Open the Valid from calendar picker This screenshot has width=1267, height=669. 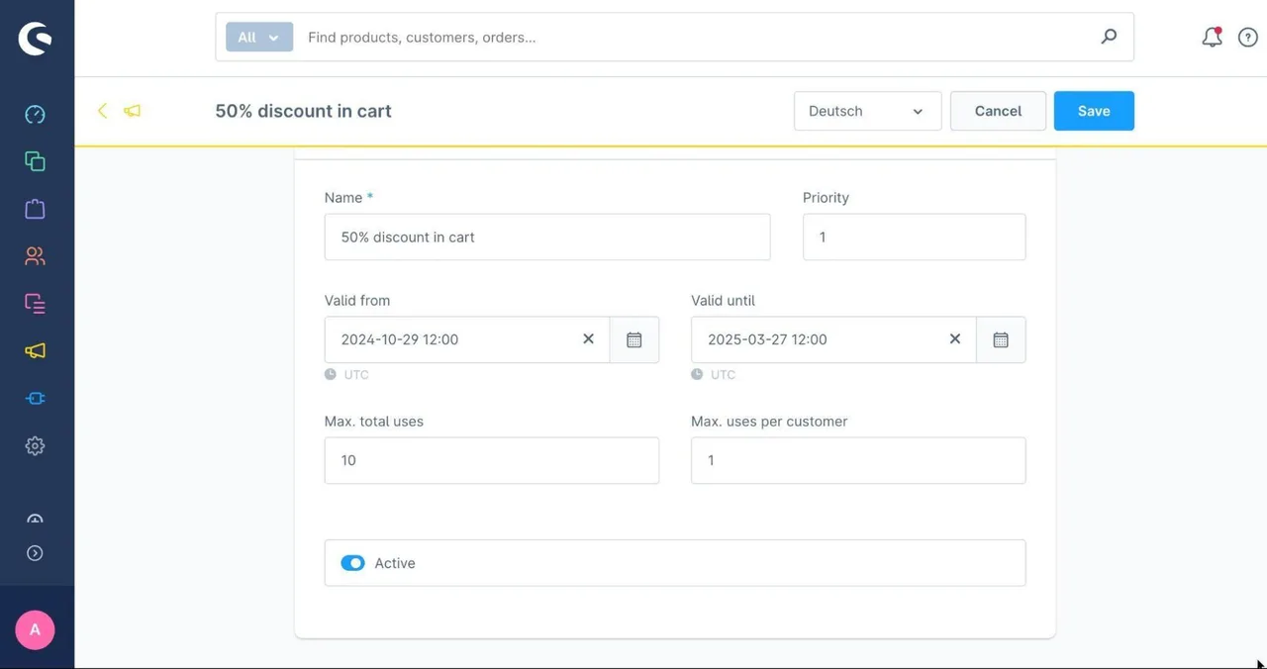click(x=634, y=339)
